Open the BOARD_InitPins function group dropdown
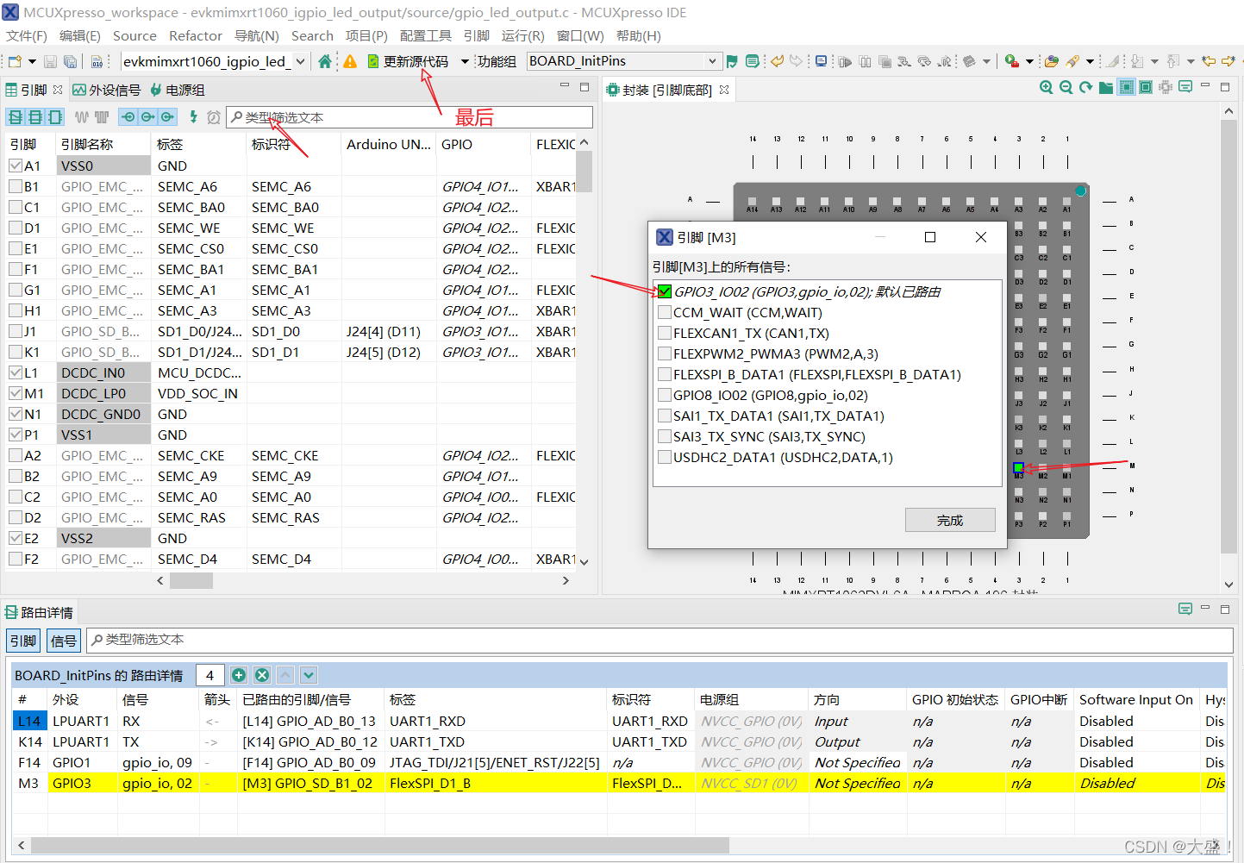 [x=712, y=61]
